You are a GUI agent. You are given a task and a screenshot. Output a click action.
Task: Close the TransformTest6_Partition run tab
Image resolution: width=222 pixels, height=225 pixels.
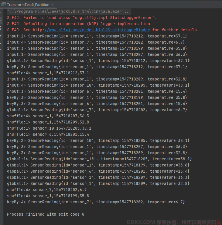[52, 5]
